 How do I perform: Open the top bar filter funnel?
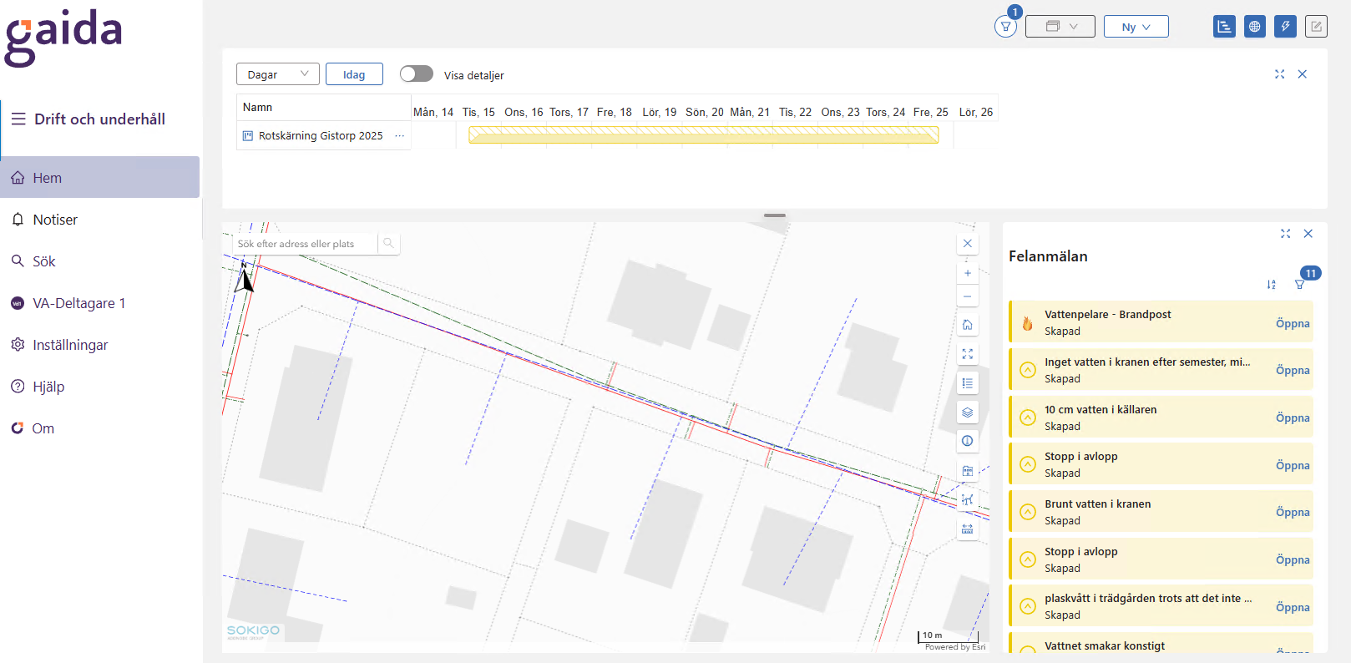point(1005,27)
